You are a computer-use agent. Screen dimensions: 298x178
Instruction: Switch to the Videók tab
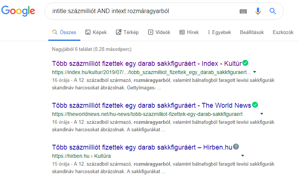pyautogui.click(x=159, y=32)
